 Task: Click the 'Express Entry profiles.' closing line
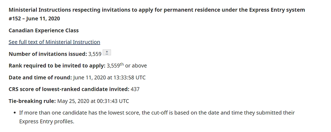click(x=47, y=122)
